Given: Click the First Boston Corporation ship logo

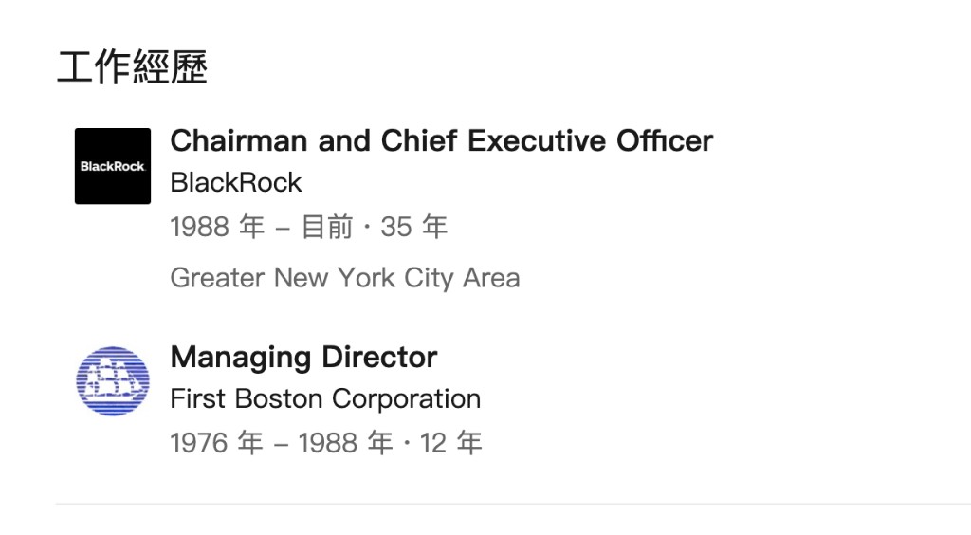Looking at the screenshot, I should click(x=113, y=382).
